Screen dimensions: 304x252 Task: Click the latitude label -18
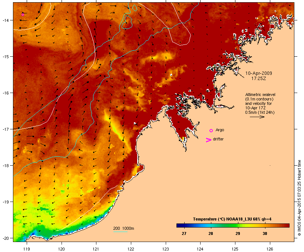point(6,166)
